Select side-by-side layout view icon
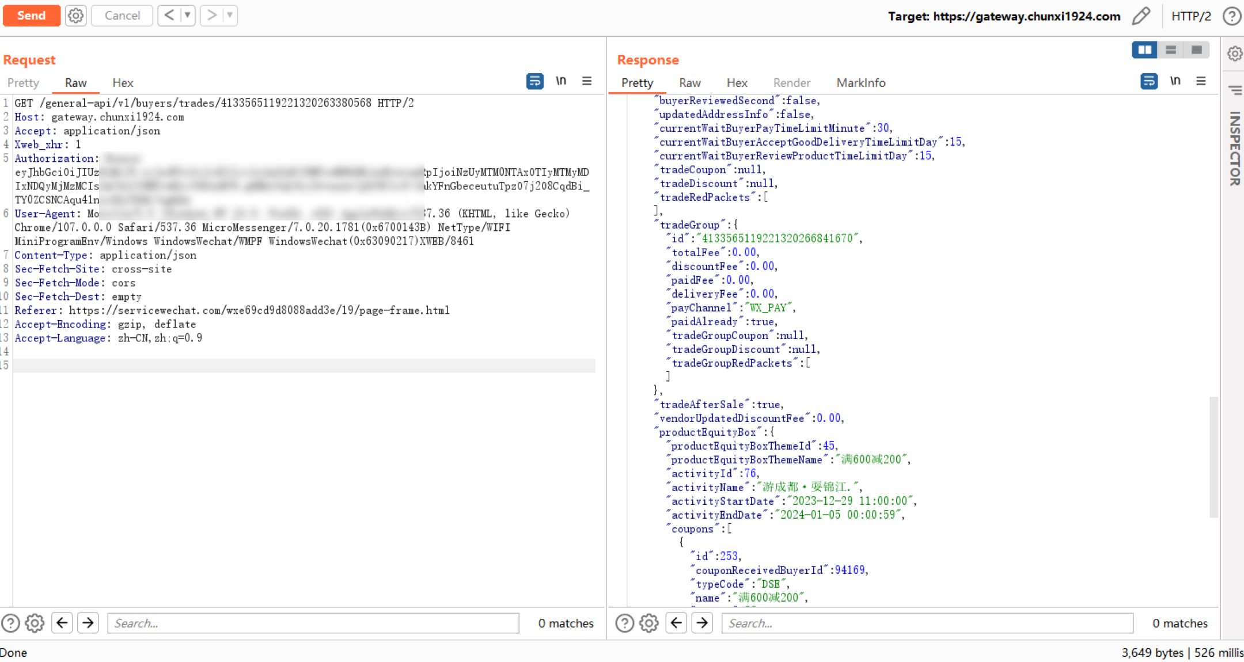Image resolution: width=1244 pixels, height=662 pixels. pyautogui.click(x=1144, y=50)
